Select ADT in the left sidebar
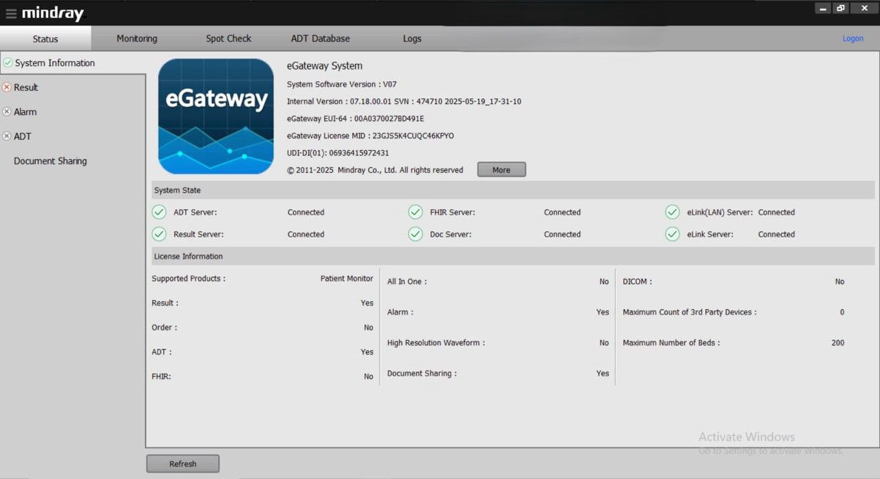Viewport: 880px width, 479px height. point(23,136)
